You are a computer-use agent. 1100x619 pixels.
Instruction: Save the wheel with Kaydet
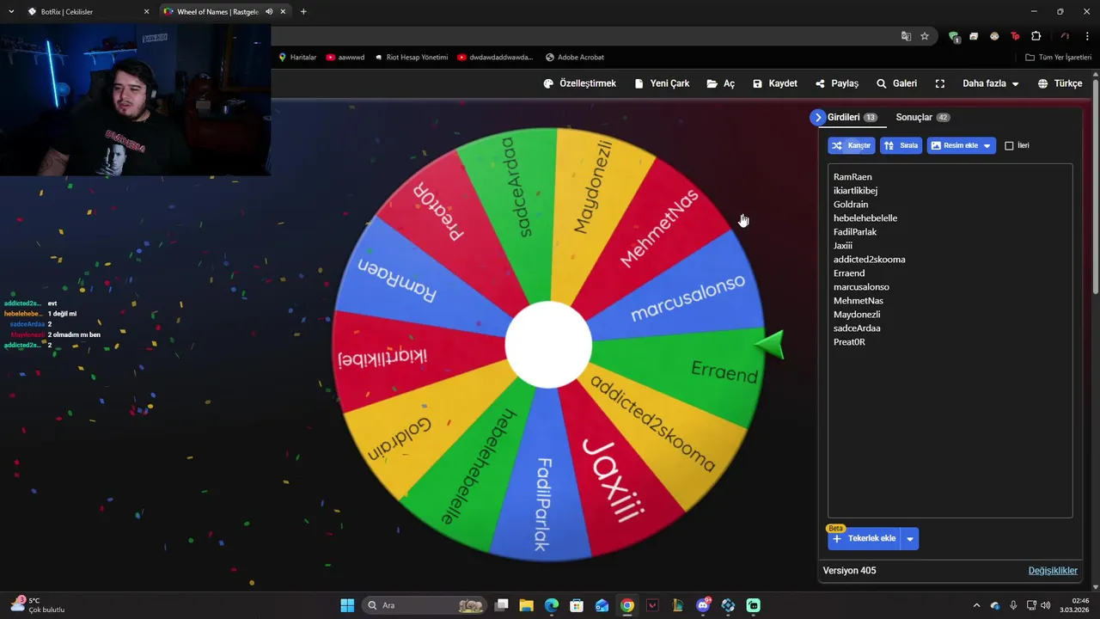pyautogui.click(x=775, y=83)
